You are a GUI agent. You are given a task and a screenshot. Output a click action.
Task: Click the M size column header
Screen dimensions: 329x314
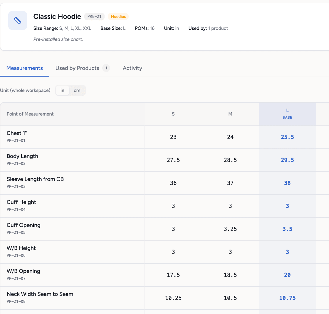tap(230, 114)
